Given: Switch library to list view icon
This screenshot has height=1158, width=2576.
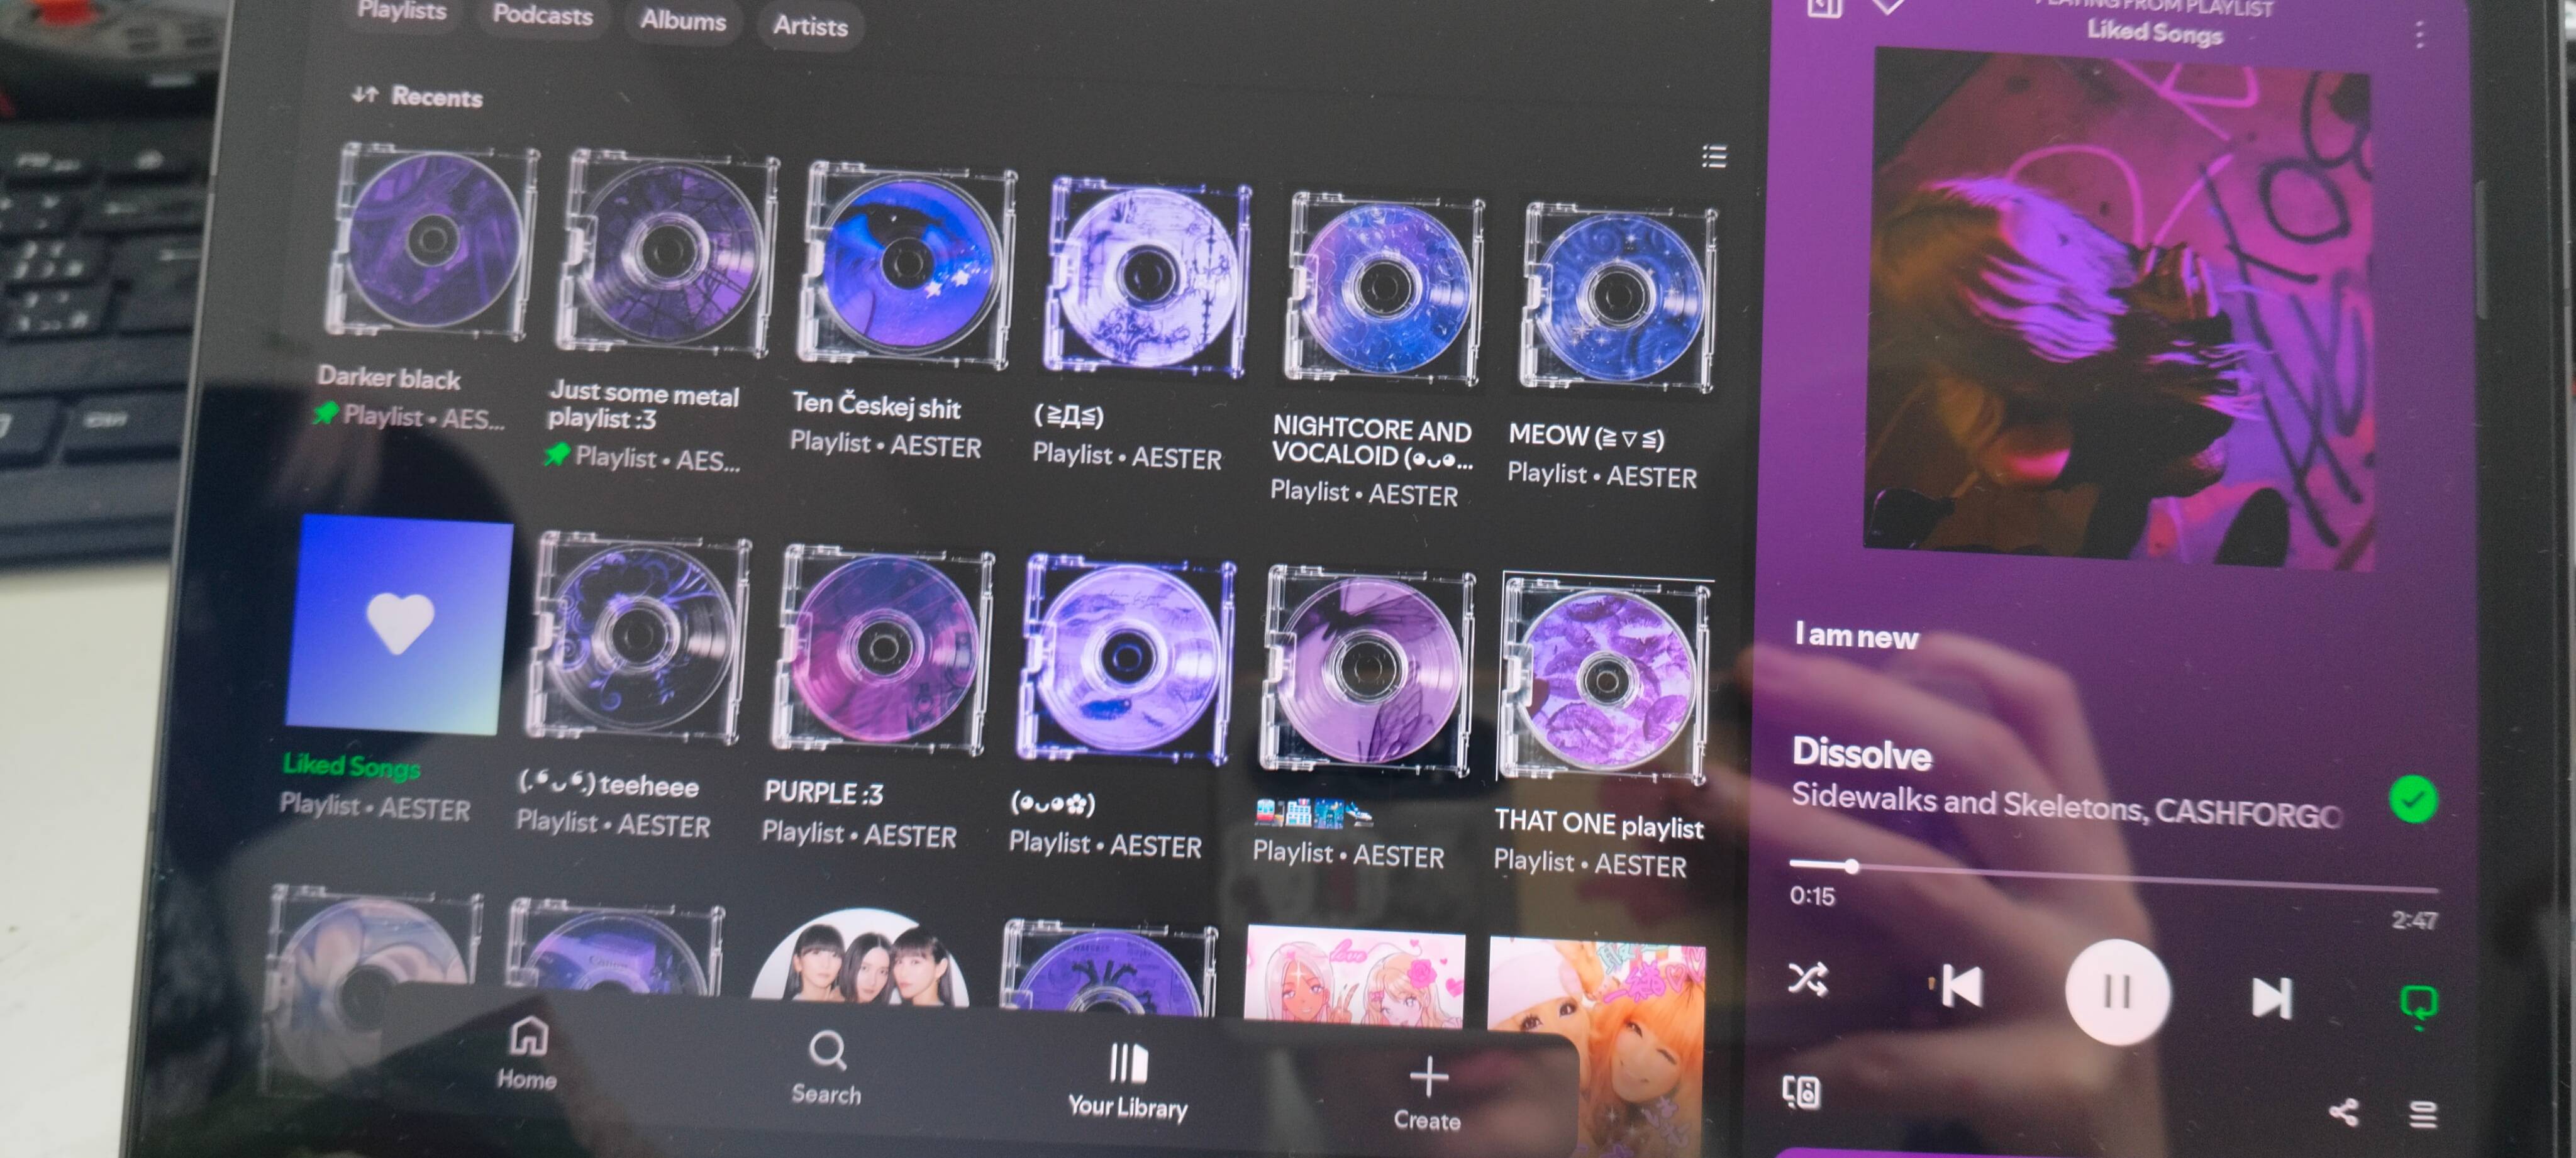Looking at the screenshot, I should (x=1714, y=156).
